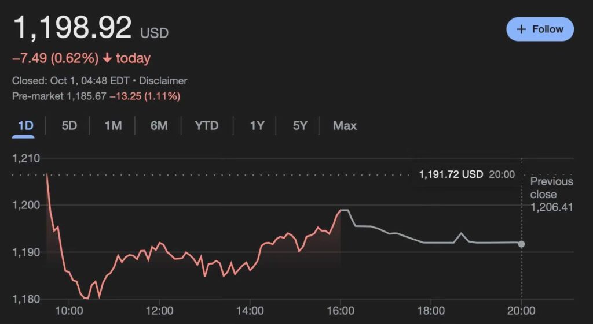Select the 5Y time range tab

299,125
